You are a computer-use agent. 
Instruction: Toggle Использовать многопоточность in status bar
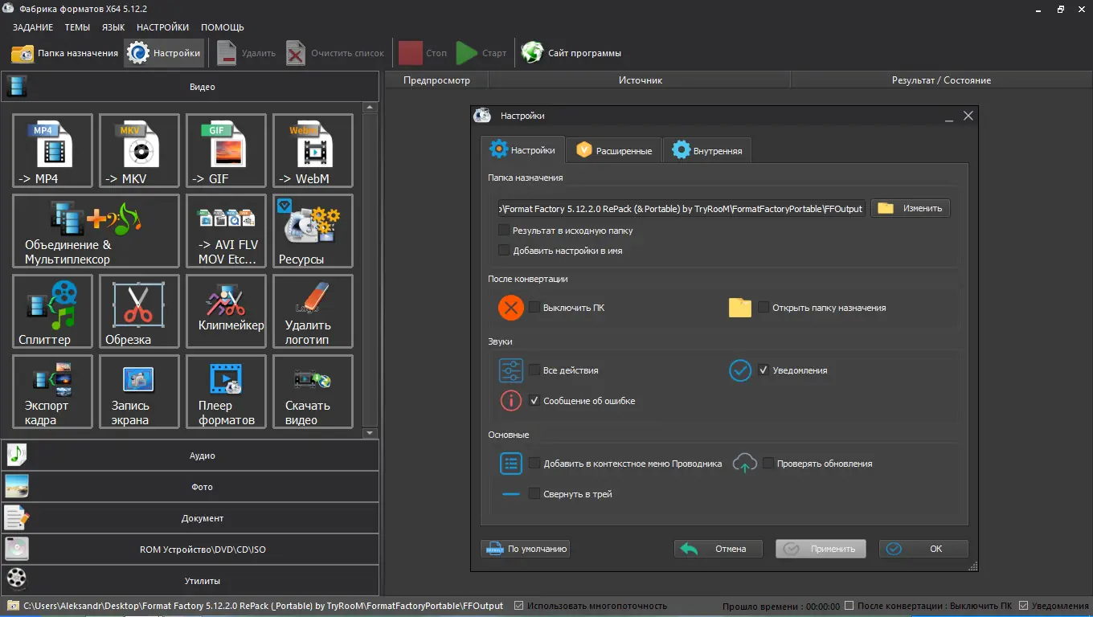518,606
